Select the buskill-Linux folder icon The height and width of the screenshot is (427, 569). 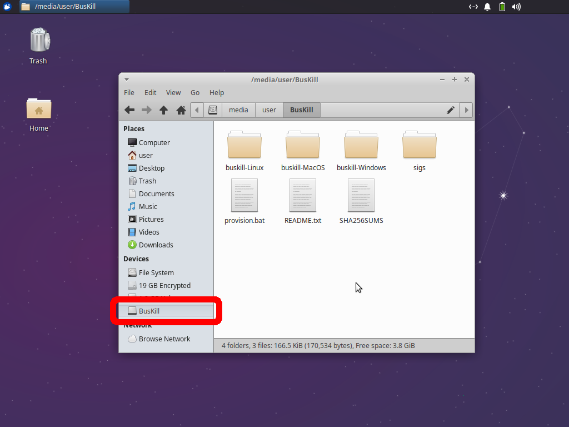pos(244,145)
